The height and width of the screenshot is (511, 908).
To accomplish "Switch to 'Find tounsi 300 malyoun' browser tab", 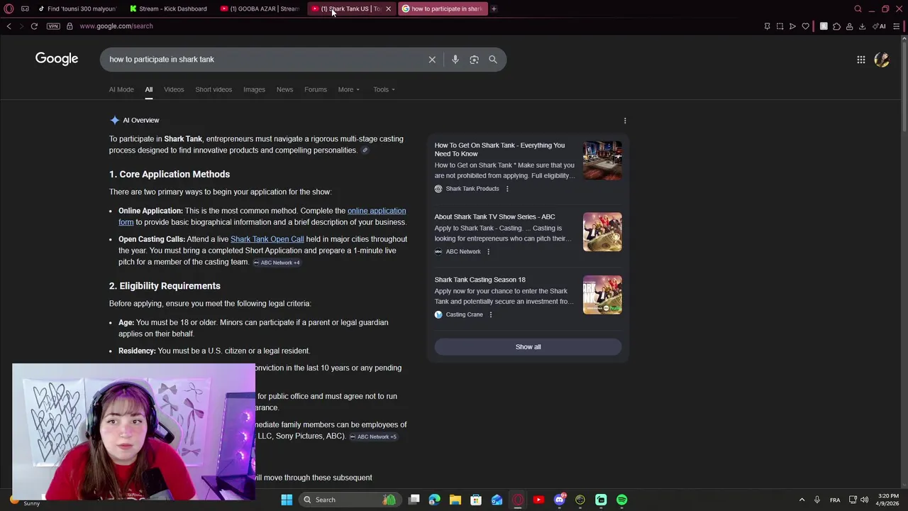I will point(79,9).
